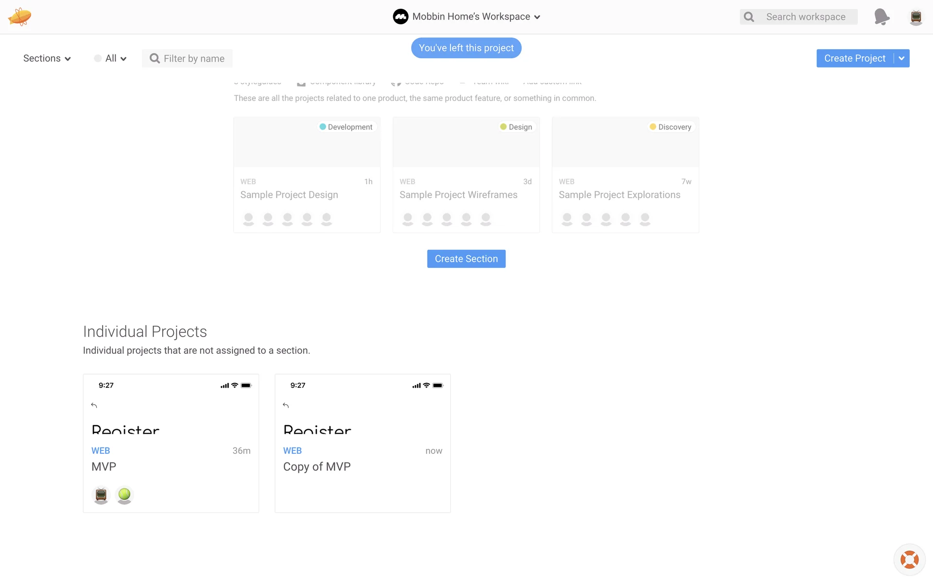
Task: Click the Create Project button
Action: pyautogui.click(x=854, y=58)
